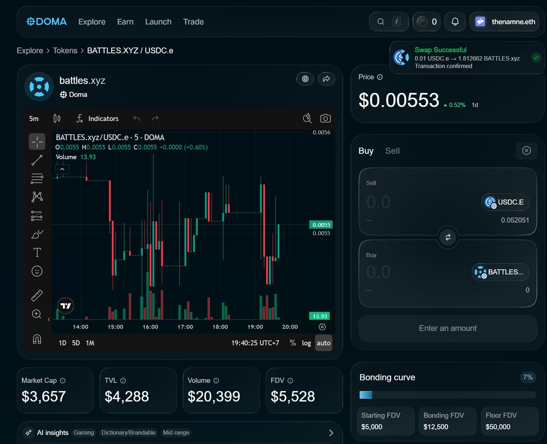Click the TradingView logo on chart
Viewport: 547px width, 444px height.
(66, 306)
